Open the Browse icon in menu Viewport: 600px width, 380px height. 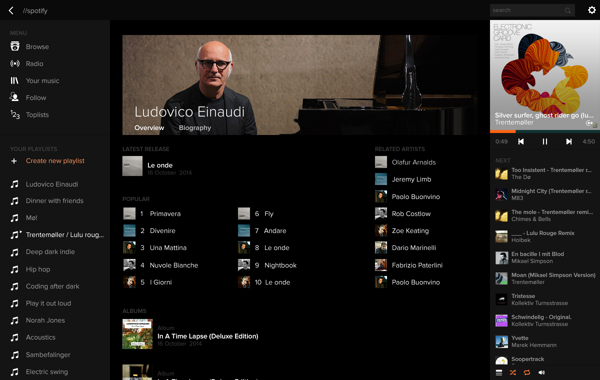(x=15, y=46)
